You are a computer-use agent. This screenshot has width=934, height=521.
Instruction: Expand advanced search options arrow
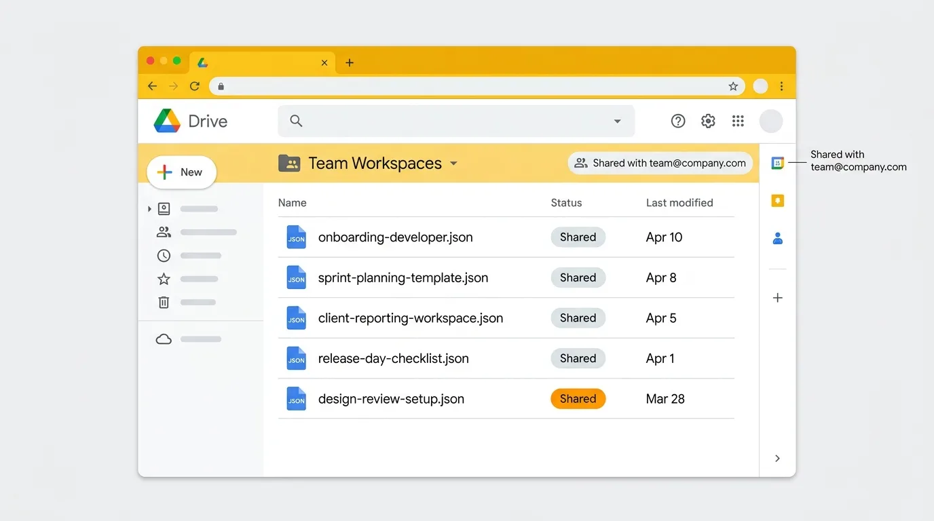tap(617, 120)
